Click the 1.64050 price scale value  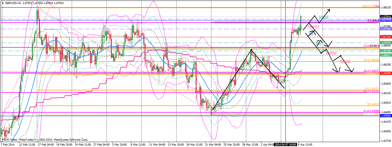[x=386, y=131]
